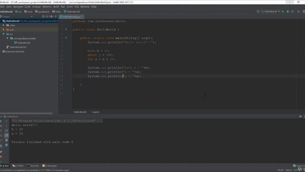Click the com breadcrumb in navigation bar
Viewport: 305px width, 172px height.
pyautogui.click(x=29, y=11)
